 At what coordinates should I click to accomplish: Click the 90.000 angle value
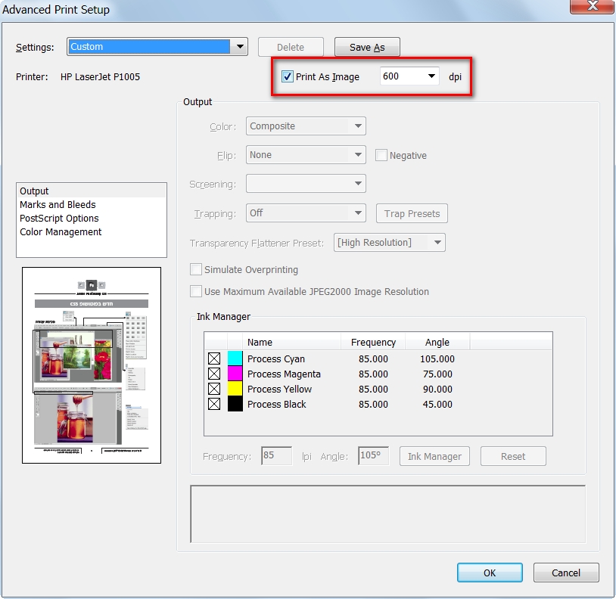click(437, 389)
